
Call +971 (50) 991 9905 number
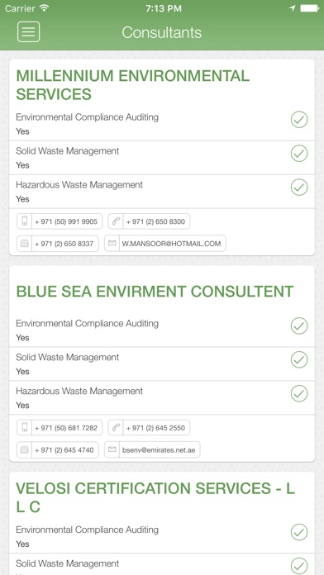(x=66, y=221)
